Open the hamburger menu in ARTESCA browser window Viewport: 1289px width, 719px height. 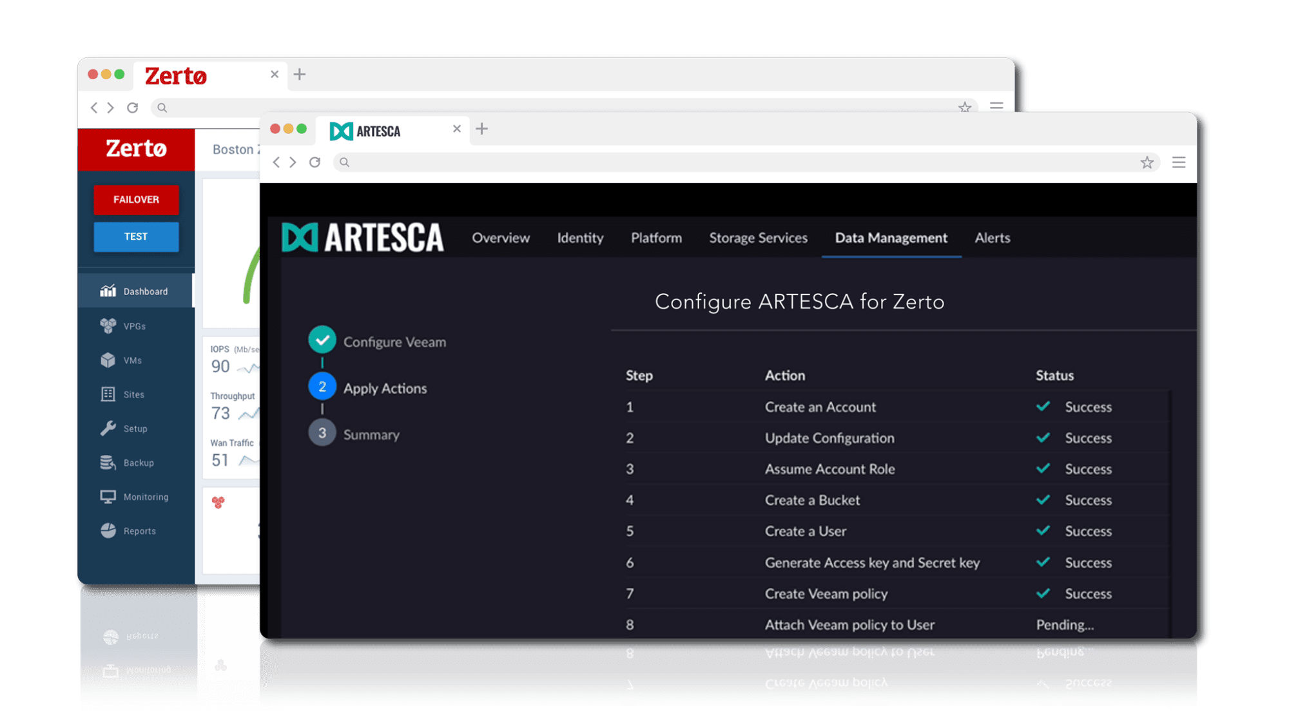[x=1179, y=162]
